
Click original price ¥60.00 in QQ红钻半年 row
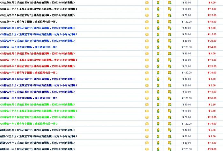tap(187, 66)
